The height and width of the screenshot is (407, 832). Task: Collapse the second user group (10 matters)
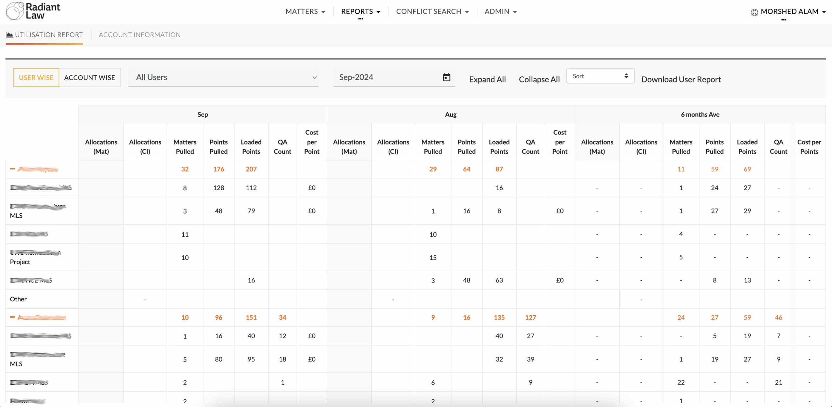click(12, 317)
